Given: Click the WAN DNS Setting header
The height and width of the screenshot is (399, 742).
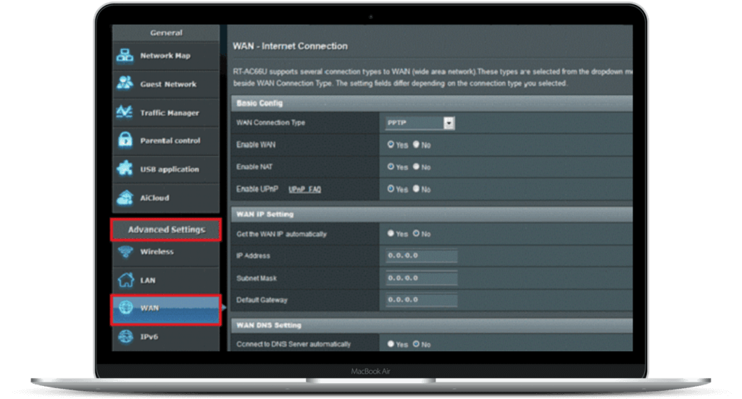Looking at the screenshot, I should (x=432, y=325).
